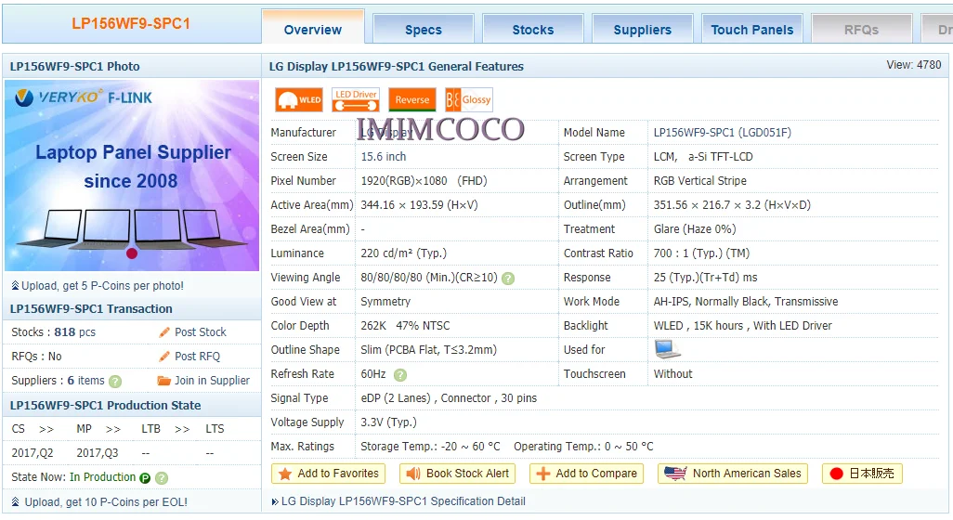Click the star icon on Add to Favorites
The width and height of the screenshot is (953, 520).
pos(284,474)
